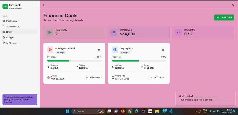
Task: Open File Explorer from the taskbar
Action: 157,111
